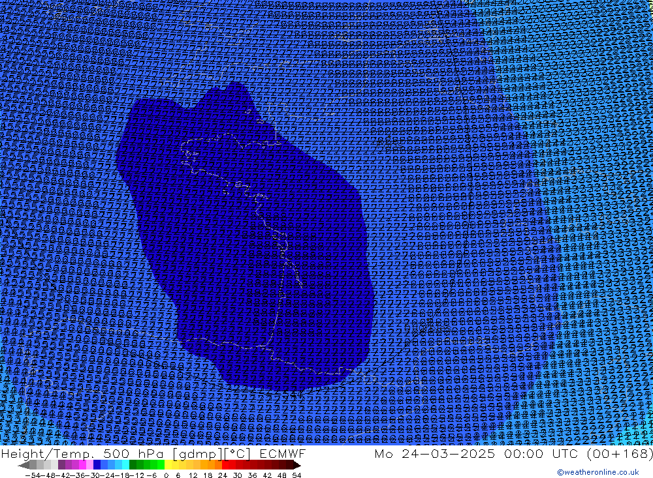The image size is (653, 478).
Task: Open the weatheronline.co.uk link
Action: click(x=598, y=472)
